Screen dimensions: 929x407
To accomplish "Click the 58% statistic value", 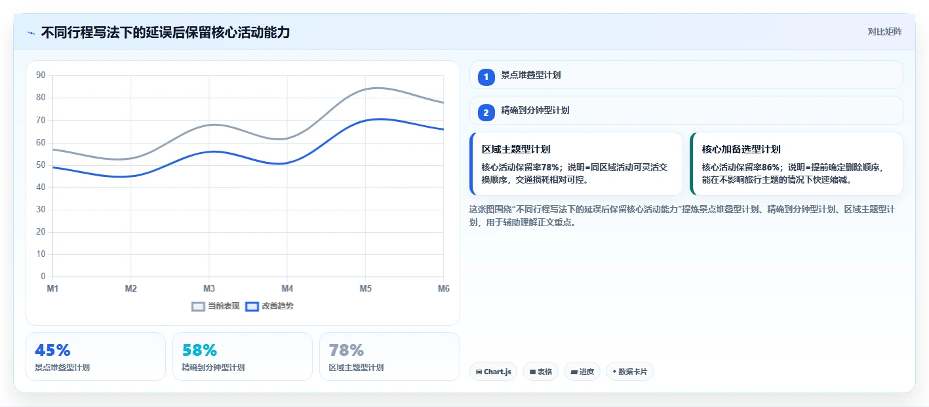I will 199,351.
